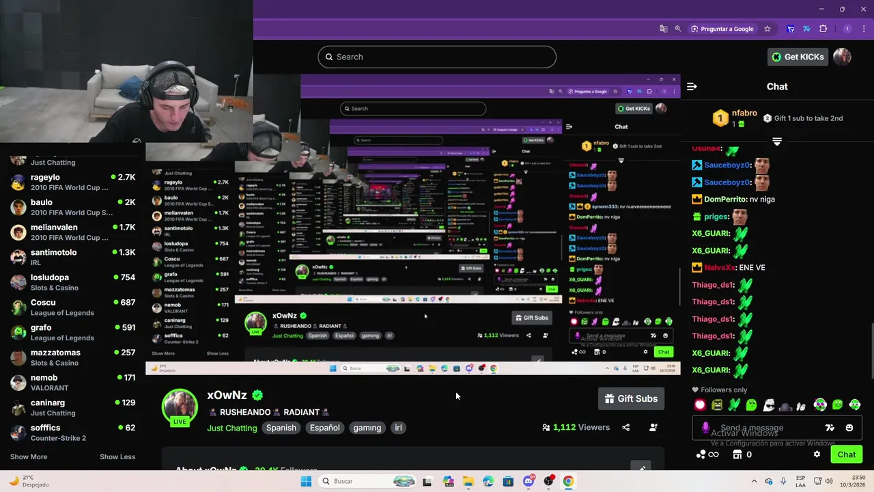Open nfabro's leaderboard entry
The width and height of the screenshot is (874, 492).
tap(735, 118)
